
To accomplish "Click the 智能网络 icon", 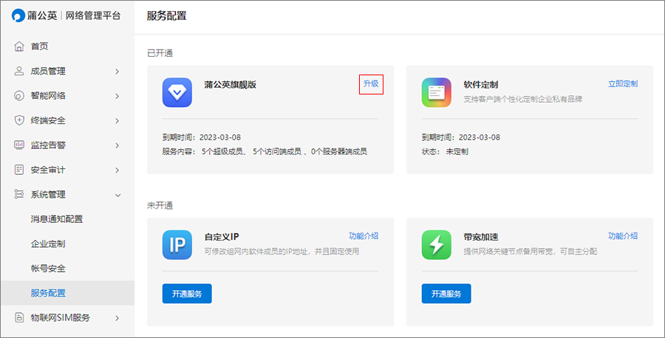I will (x=19, y=96).
